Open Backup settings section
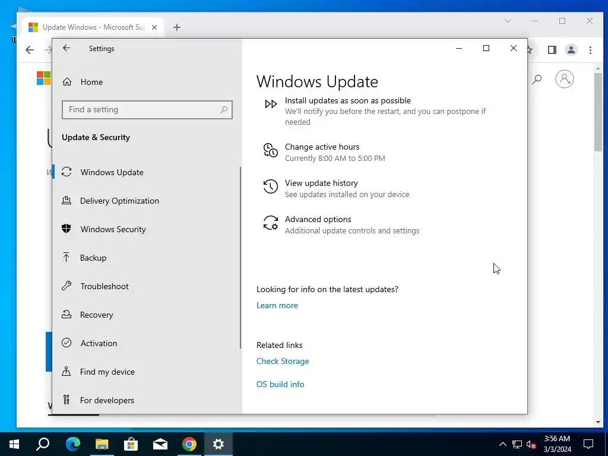Screen dimensions: 608x456 click(x=93, y=258)
